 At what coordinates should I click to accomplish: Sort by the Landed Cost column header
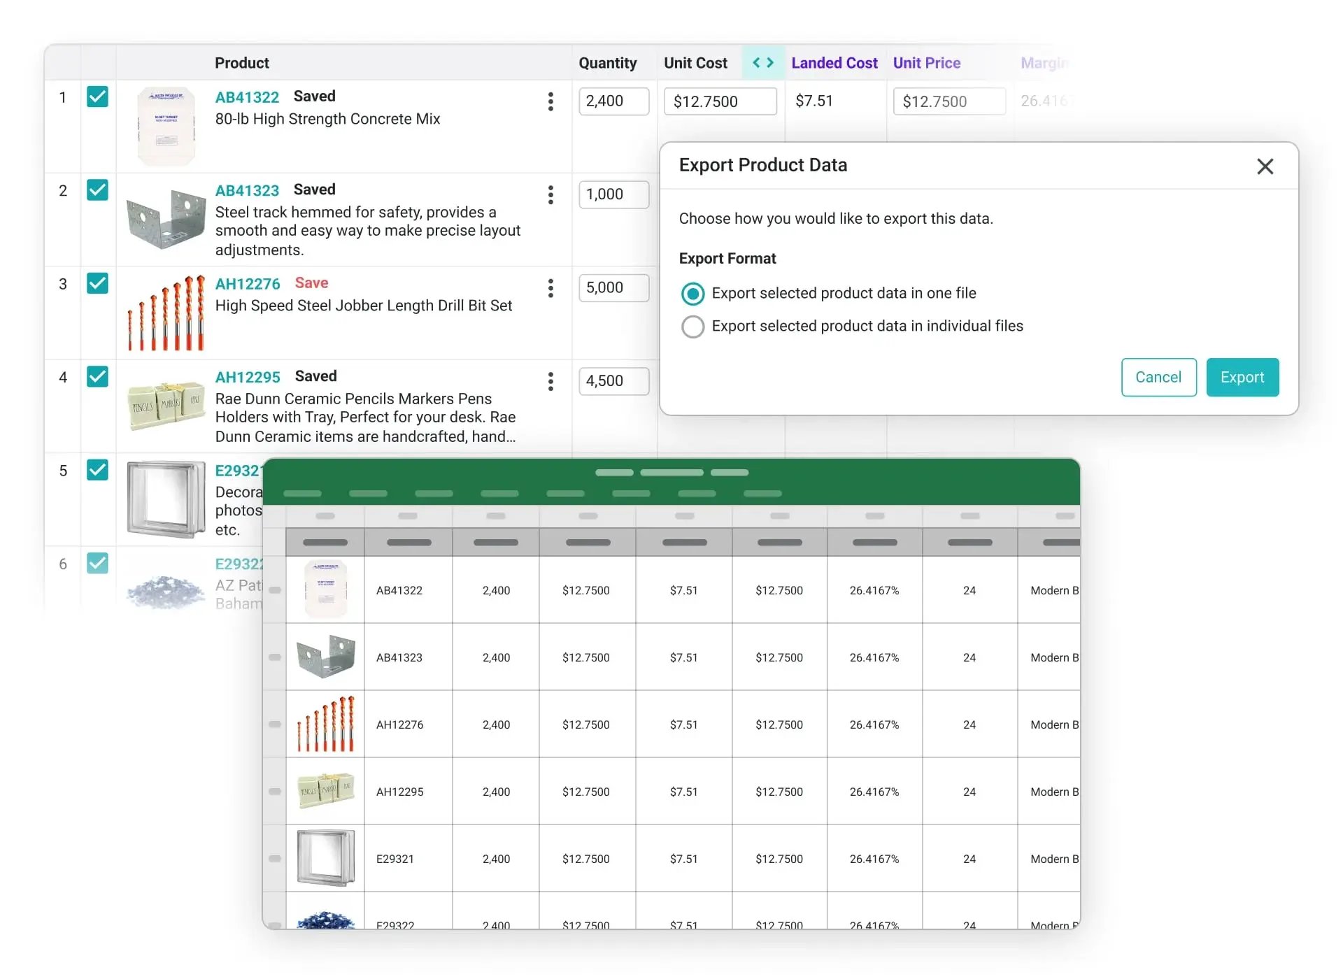click(x=834, y=63)
